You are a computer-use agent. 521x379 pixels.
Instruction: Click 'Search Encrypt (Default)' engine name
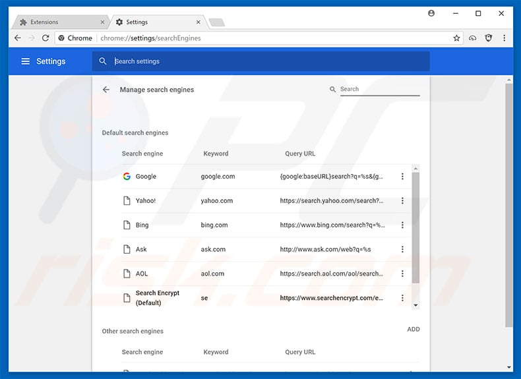(157, 298)
